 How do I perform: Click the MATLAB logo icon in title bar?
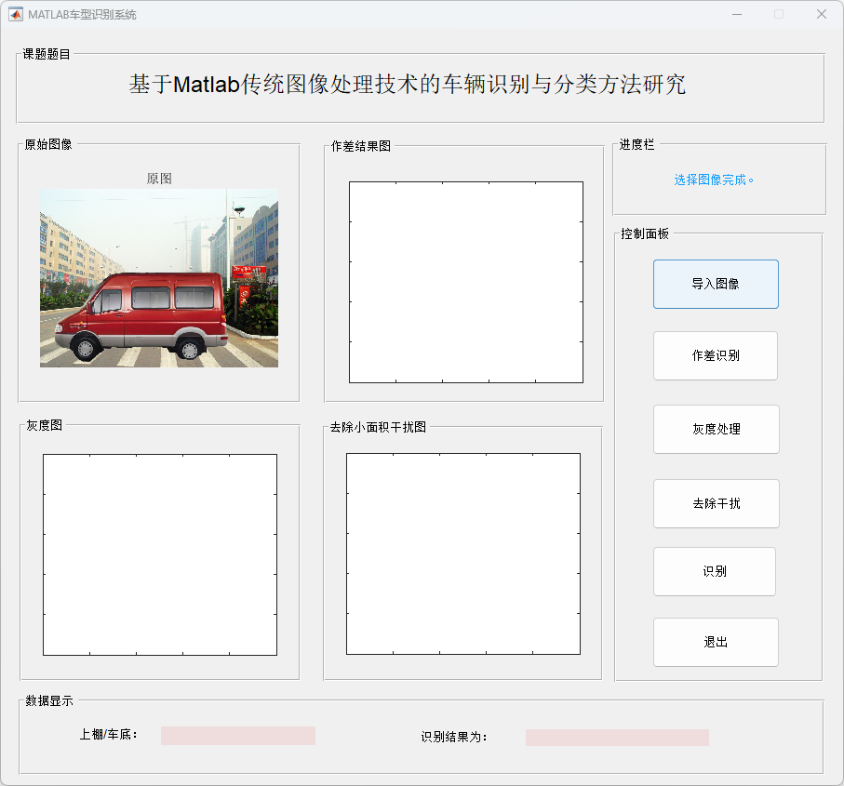(16, 14)
